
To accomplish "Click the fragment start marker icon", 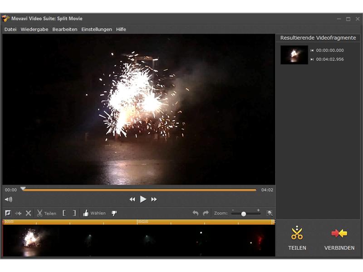I will [312, 50].
